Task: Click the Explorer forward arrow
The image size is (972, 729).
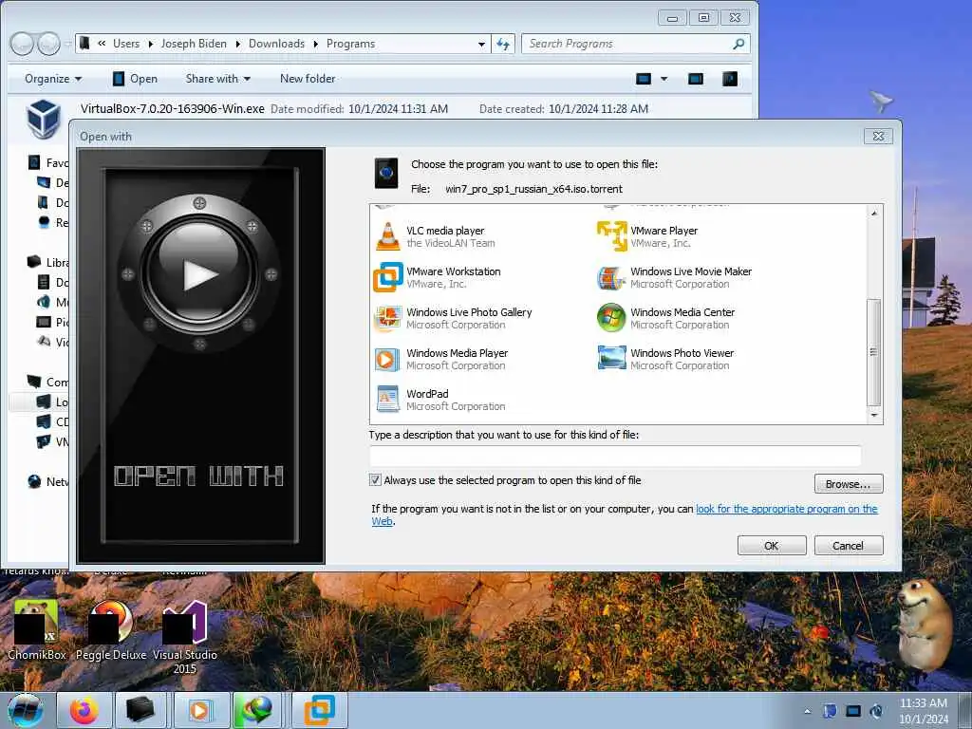Action: click(49, 44)
